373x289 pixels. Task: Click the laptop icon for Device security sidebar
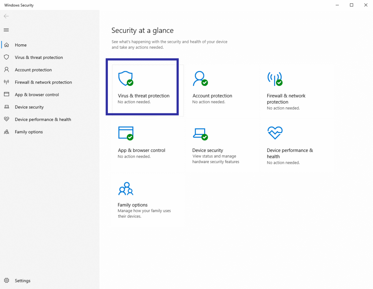click(x=6, y=107)
